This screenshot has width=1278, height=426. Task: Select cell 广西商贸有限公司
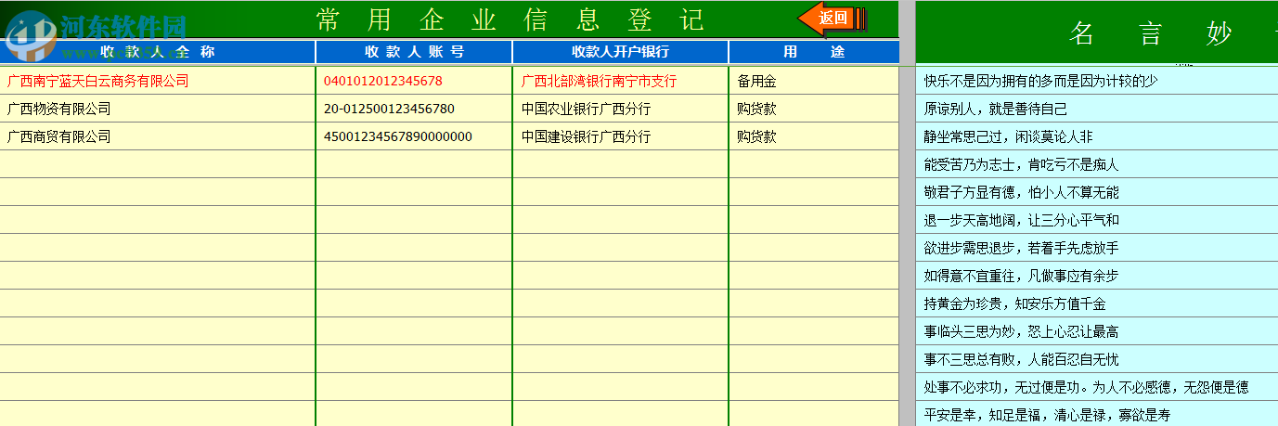(x=158, y=136)
